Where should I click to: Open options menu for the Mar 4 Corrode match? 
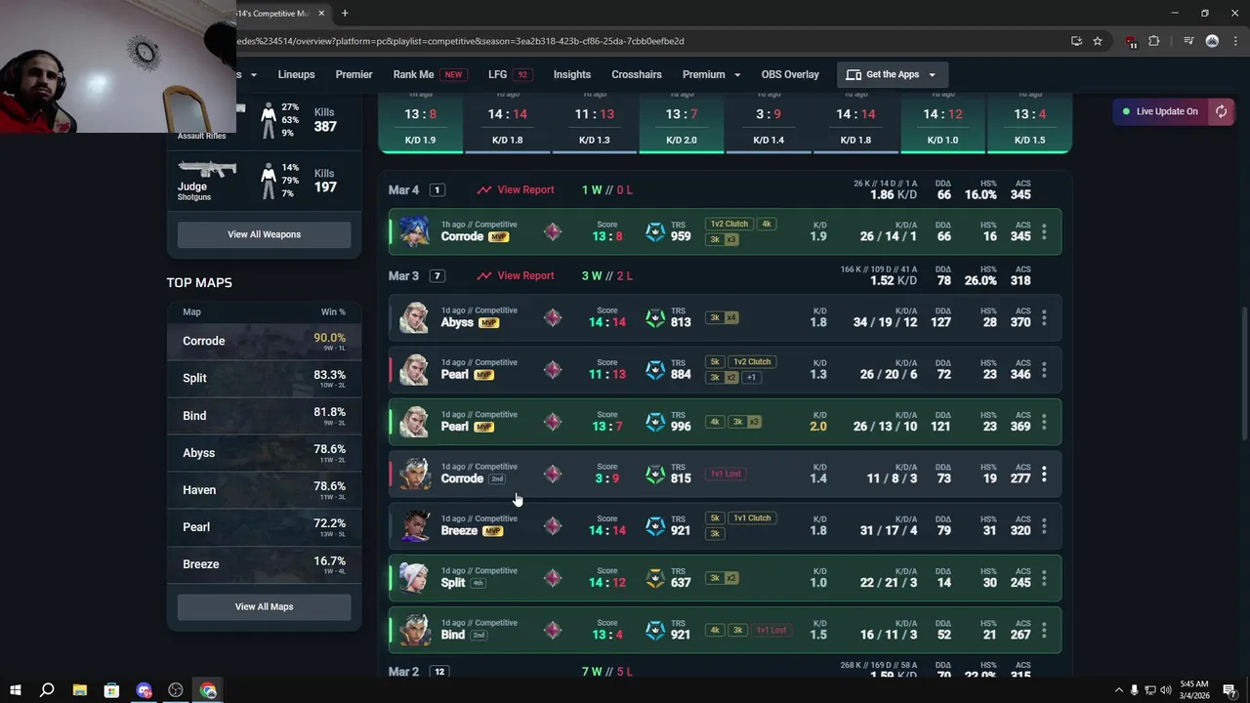pos(1044,232)
